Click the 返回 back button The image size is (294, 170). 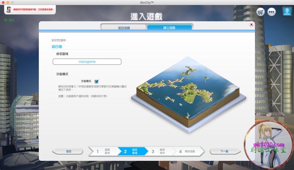click(x=68, y=151)
